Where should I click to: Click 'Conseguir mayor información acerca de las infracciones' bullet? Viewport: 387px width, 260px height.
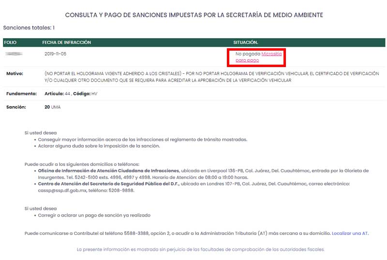[143, 139]
